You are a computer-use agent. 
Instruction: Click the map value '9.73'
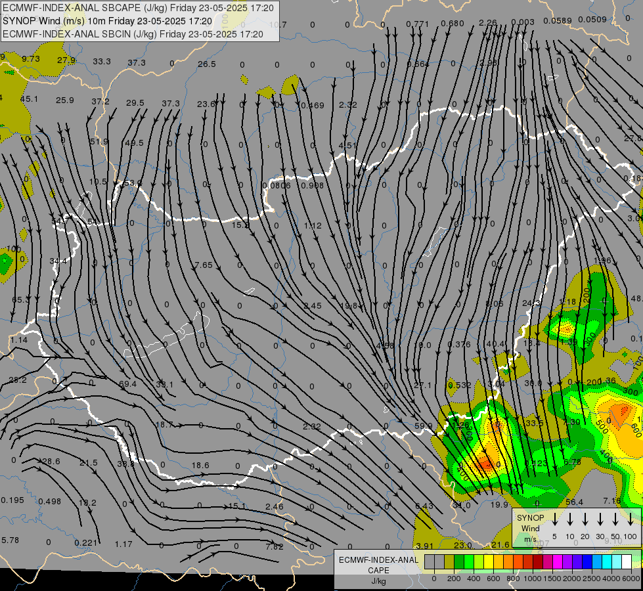click(x=31, y=59)
